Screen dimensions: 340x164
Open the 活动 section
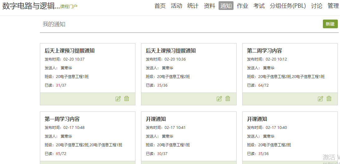coord(177,6)
